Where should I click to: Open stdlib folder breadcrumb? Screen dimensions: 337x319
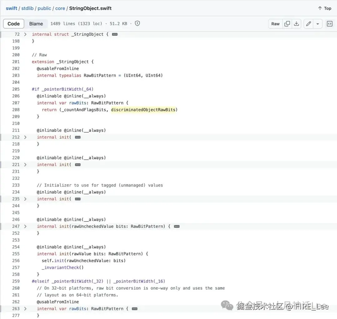[27, 8]
